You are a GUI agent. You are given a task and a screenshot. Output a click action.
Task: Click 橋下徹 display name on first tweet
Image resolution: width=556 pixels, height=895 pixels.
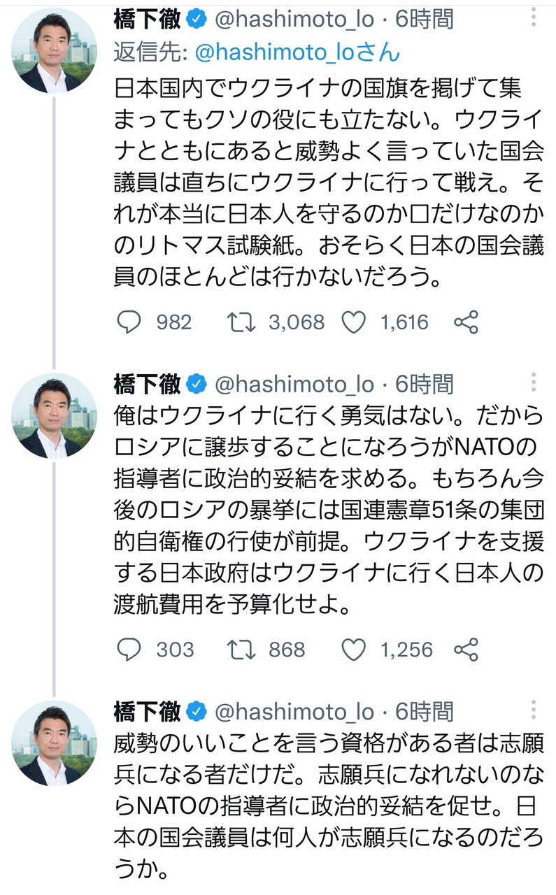(x=147, y=20)
